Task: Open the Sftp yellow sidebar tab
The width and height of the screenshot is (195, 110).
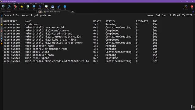Action: [2, 42]
